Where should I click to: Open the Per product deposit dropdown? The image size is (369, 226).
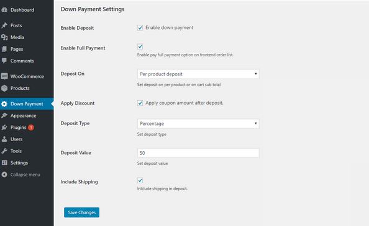coord(198,74)
